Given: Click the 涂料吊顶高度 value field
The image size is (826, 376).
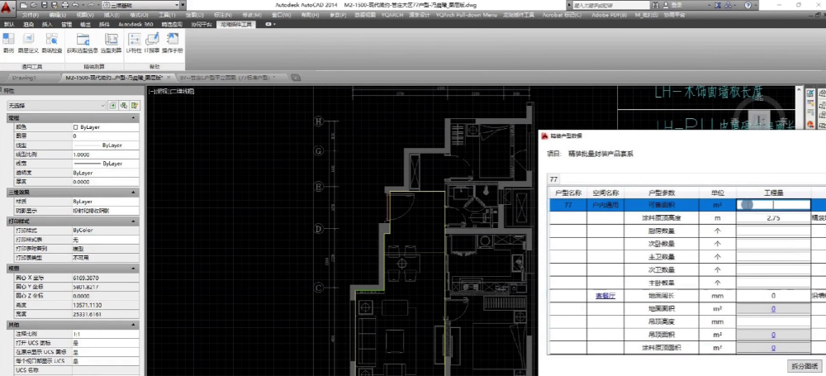Looking at the screenshot, I should coord(773,218).
